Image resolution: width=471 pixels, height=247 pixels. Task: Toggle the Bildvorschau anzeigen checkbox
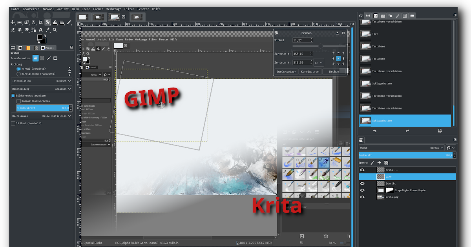coord(13,96)
